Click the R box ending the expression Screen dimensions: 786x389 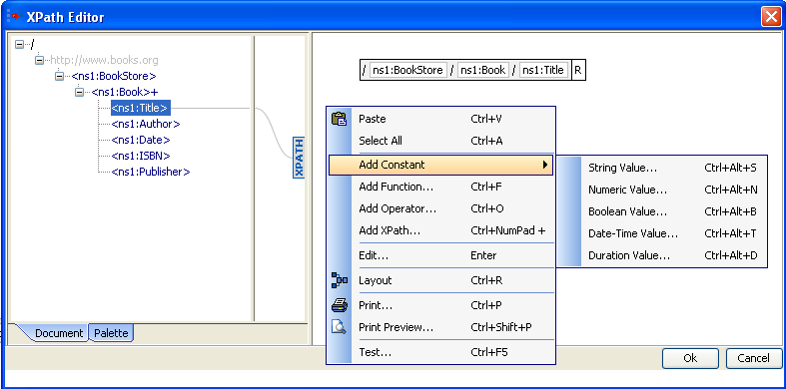tap(578, 70)
